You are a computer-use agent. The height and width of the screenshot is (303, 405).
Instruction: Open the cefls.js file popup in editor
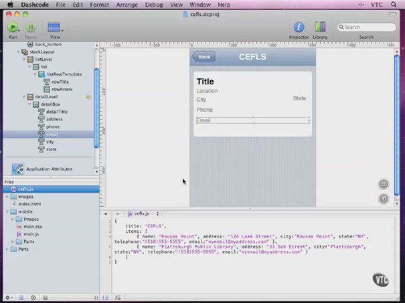[143, 213]
